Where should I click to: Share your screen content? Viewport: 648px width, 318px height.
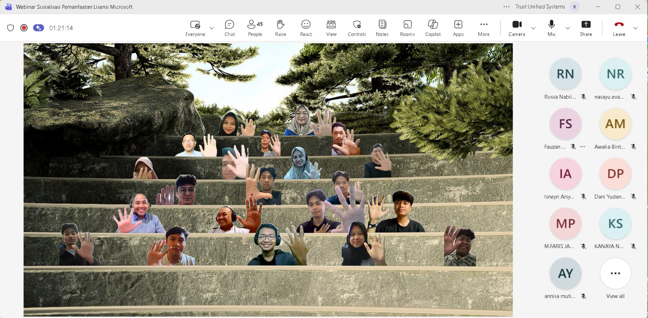[586, 28]
